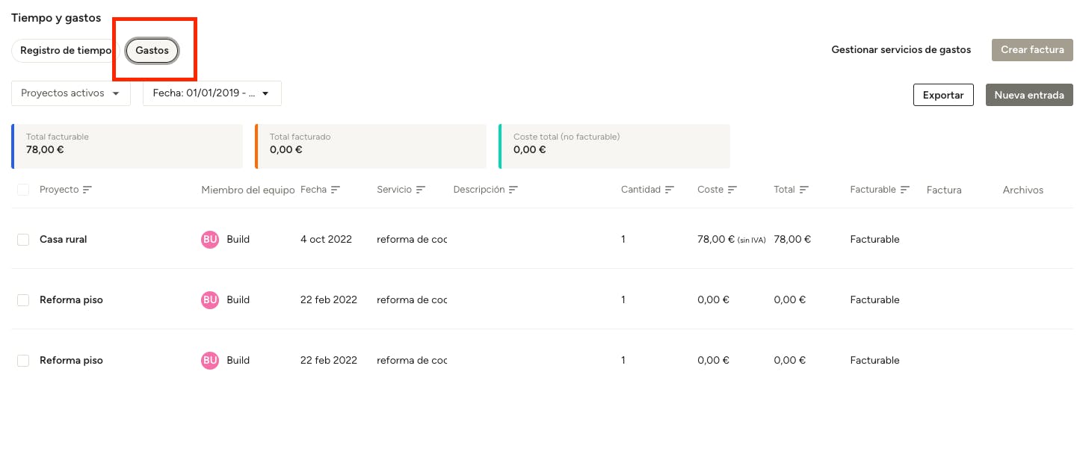Tick the Casa rural row checkbox
The width and height of the screenshot is (1077, 466).
(x=23, y=240)
